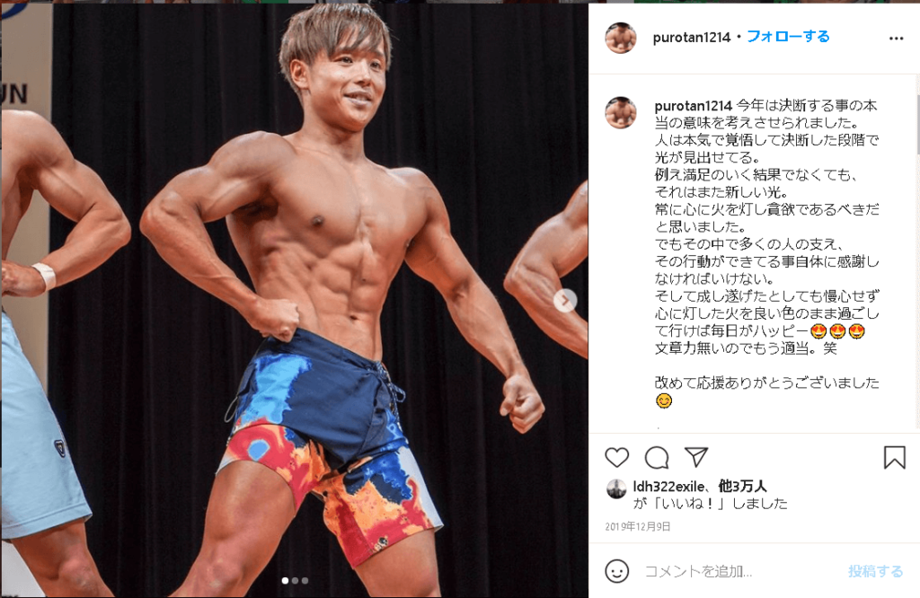Open caption author's avatar thumbnail
Image resolution: width=920 pixels, height=598 pixels.
click(621, 112)
